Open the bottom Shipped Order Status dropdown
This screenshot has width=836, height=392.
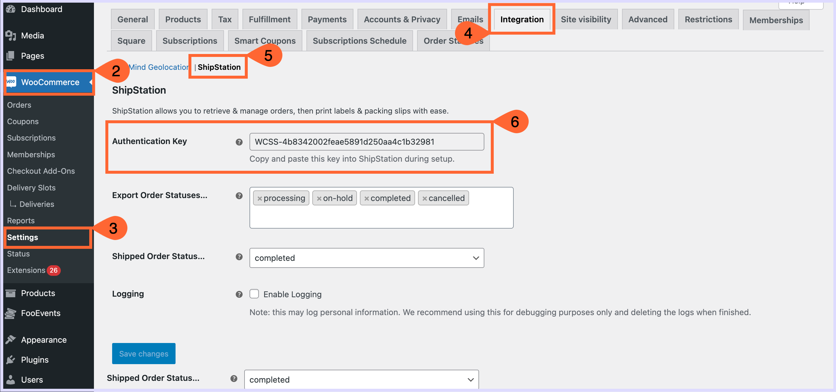(x=362, y=379)
